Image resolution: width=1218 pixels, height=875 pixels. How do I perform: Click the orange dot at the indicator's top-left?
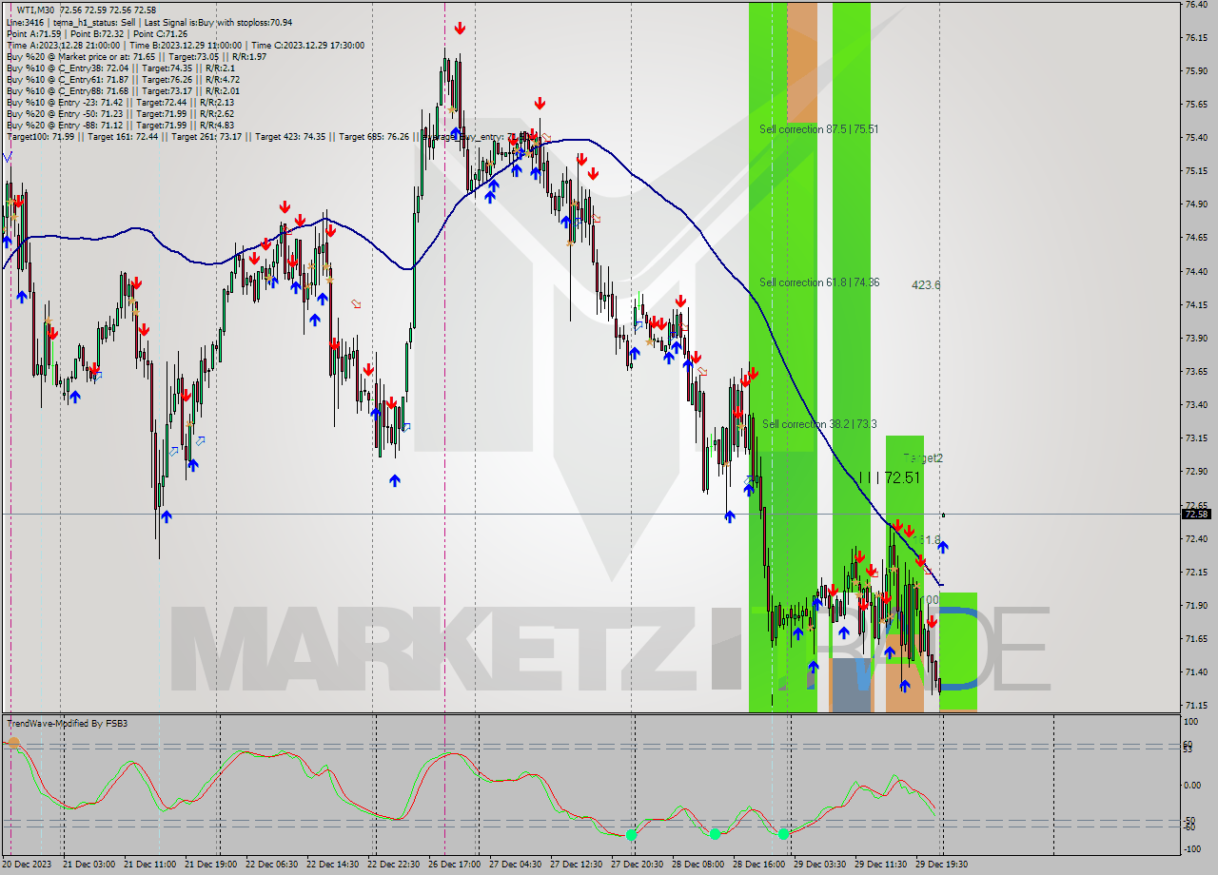tap(13, 742)
